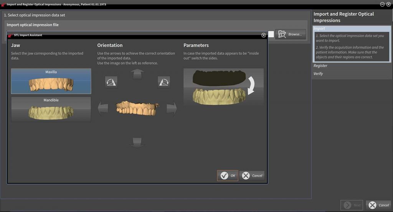Cancel the STL Import Assistant
The height and width of the screenshot is (212, 393).
pos(252,176)
